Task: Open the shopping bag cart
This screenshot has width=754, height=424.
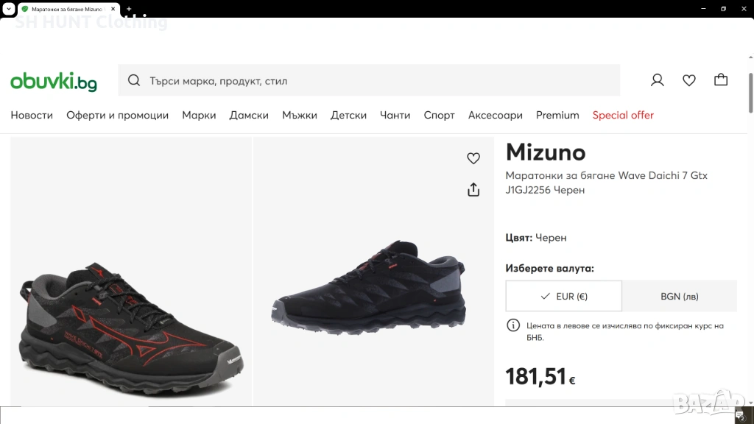Action: [x=721, y=80]
